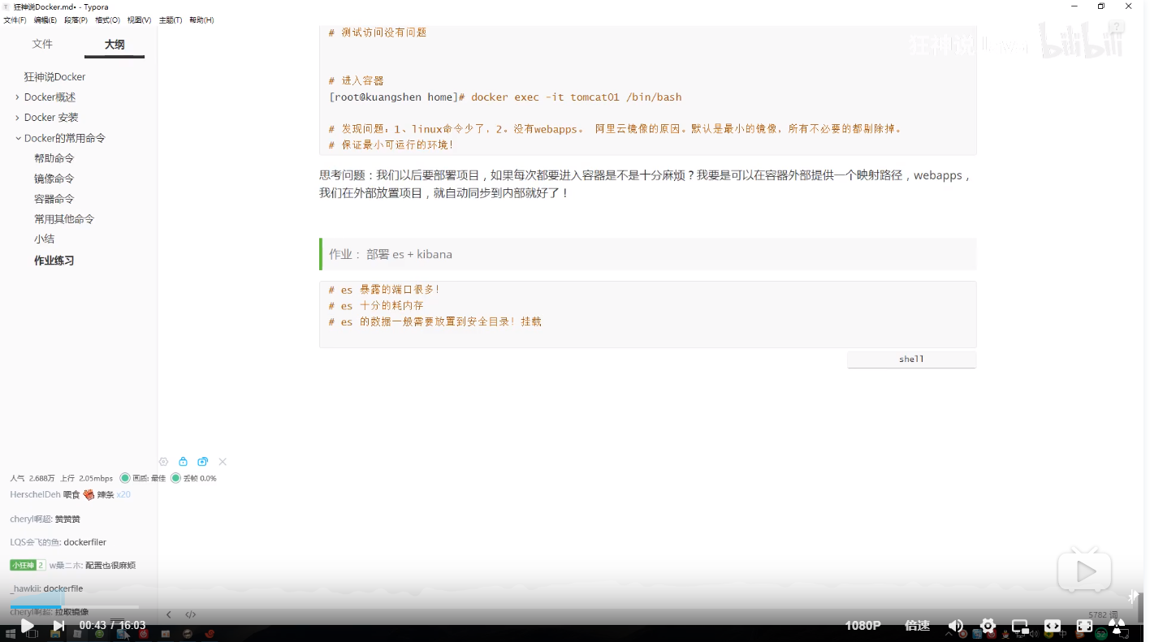Screen dimensions: 1150x642
Task: Click the large TV-shaped play overlay button
Action: 1084,571
